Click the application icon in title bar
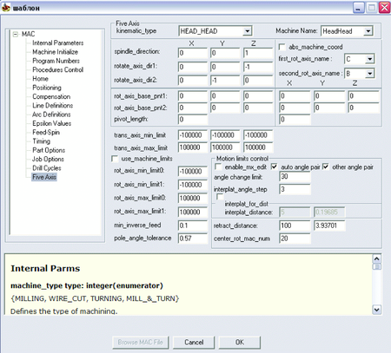 coord(6,8)
